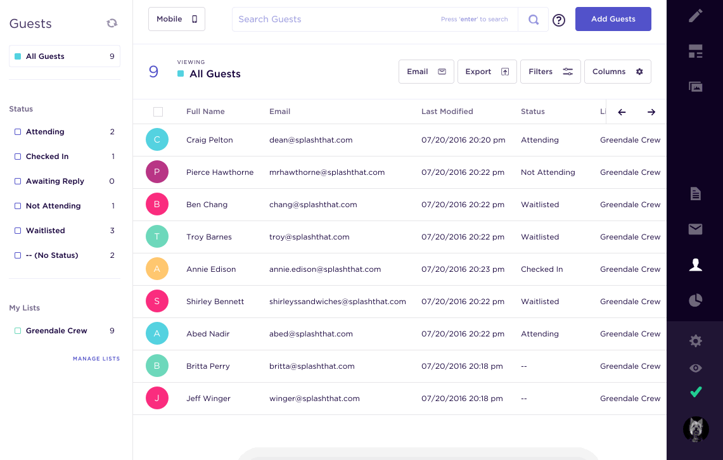Check the No Status filter
This screenshot has height=460, width=723.
(x=18, y=255)
